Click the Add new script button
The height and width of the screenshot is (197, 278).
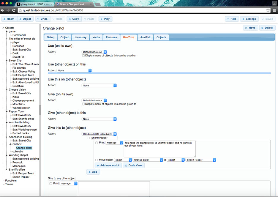pyautogui.click(x=108, y=166)
